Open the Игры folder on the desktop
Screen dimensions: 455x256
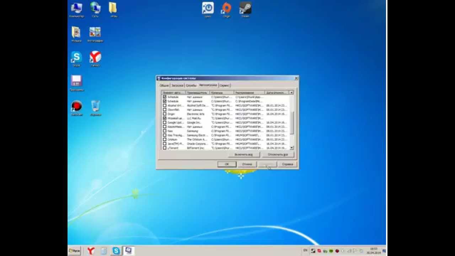point(113,9)
